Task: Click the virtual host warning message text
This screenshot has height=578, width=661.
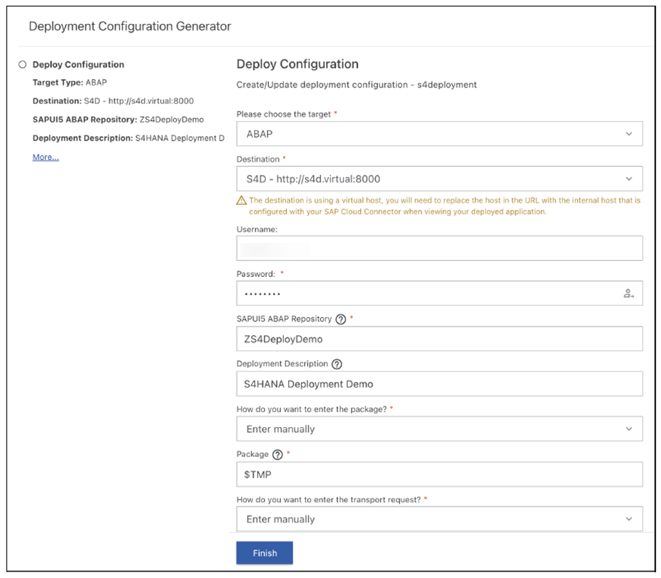Action: [x=445, y=206]
